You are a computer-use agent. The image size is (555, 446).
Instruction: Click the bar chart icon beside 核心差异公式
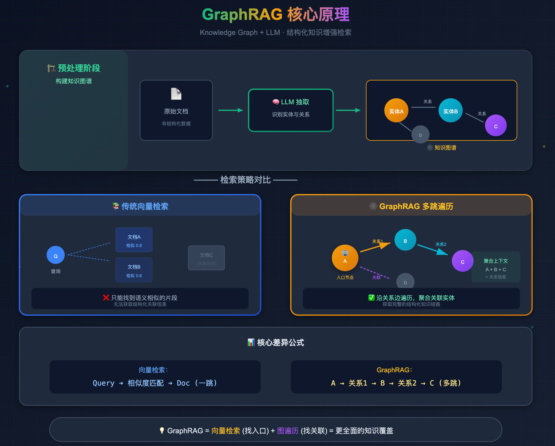[251, 343]
